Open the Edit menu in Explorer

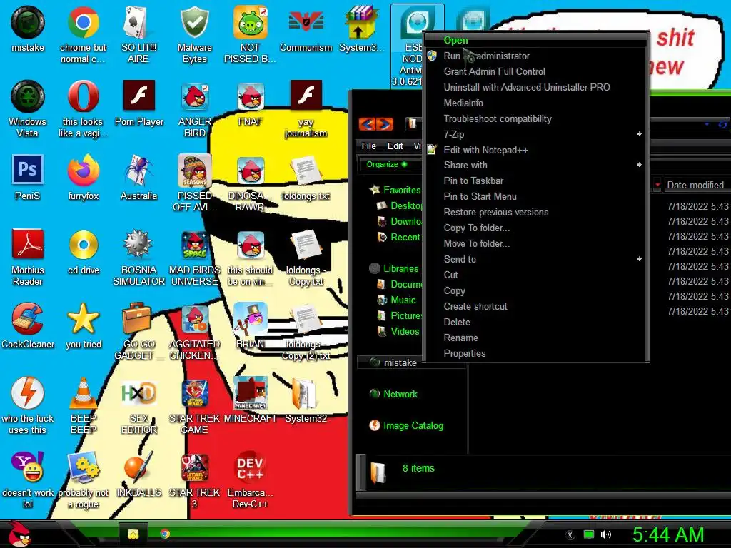tap(395, 146)
